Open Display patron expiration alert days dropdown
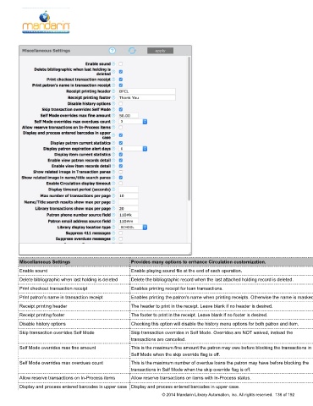313x406 pixels. (133, 149)
